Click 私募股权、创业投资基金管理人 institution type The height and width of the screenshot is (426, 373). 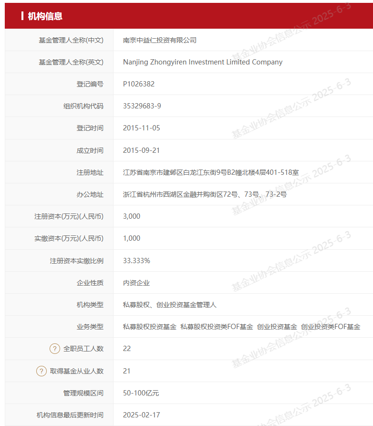point(170,305)
